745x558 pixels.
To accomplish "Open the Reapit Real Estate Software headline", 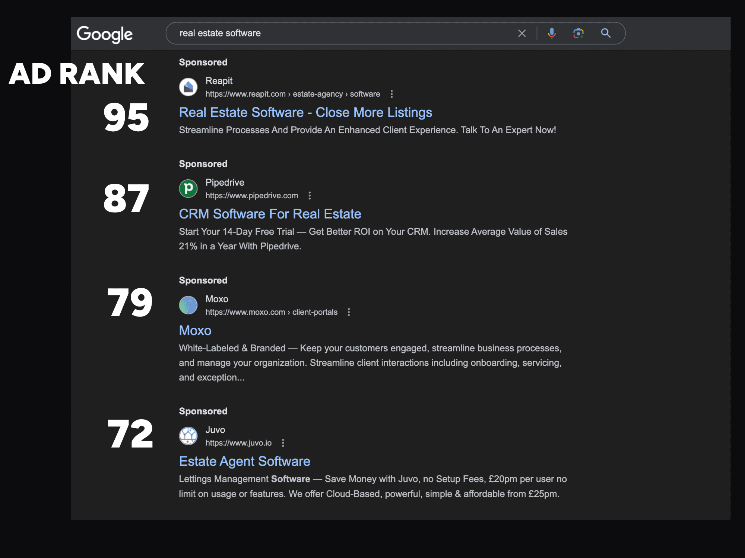I will tap(305, 112).
